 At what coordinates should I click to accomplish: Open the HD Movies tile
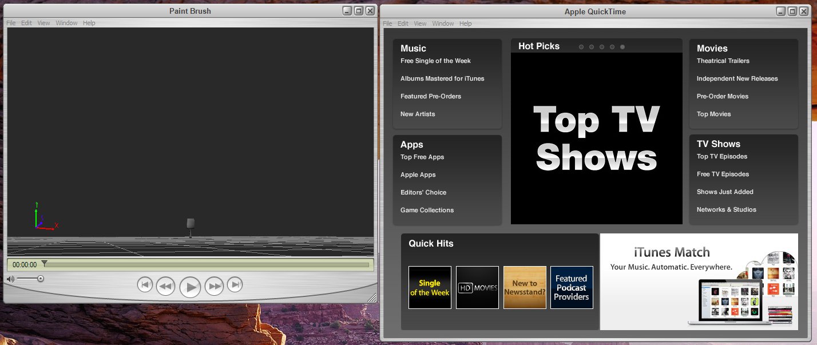477,287
